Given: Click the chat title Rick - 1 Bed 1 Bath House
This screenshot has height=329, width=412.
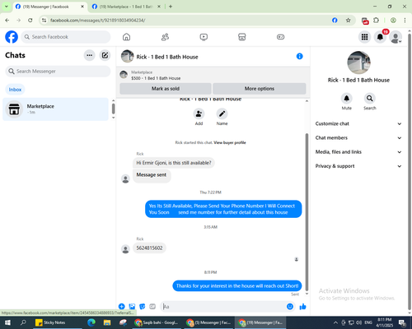Looking at the screenshot, I should tap(167, 57).
